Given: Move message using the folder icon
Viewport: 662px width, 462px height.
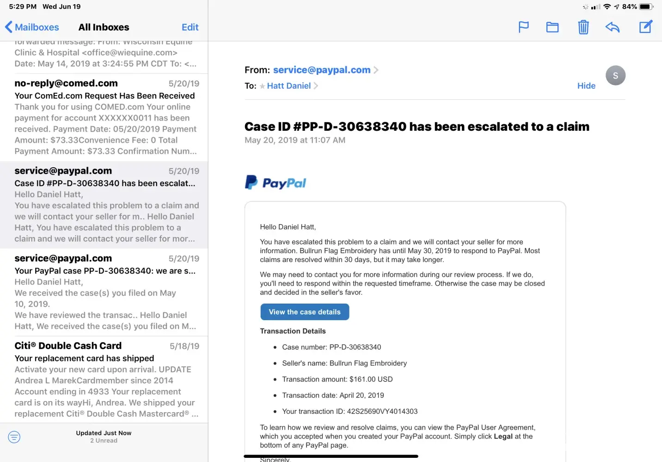Looking at the screenshot, I should click(552, 27).
